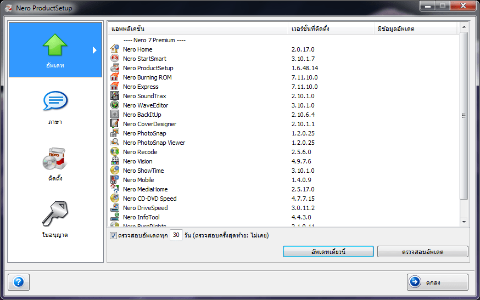Viewport: 480px width, 300px height.
Task: Click the ตกลง button
Action: click(x=438, y=282)
